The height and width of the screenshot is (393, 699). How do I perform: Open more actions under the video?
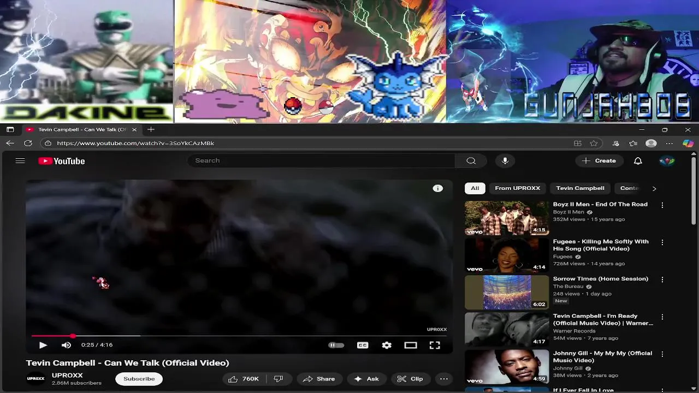click(444, 379)
